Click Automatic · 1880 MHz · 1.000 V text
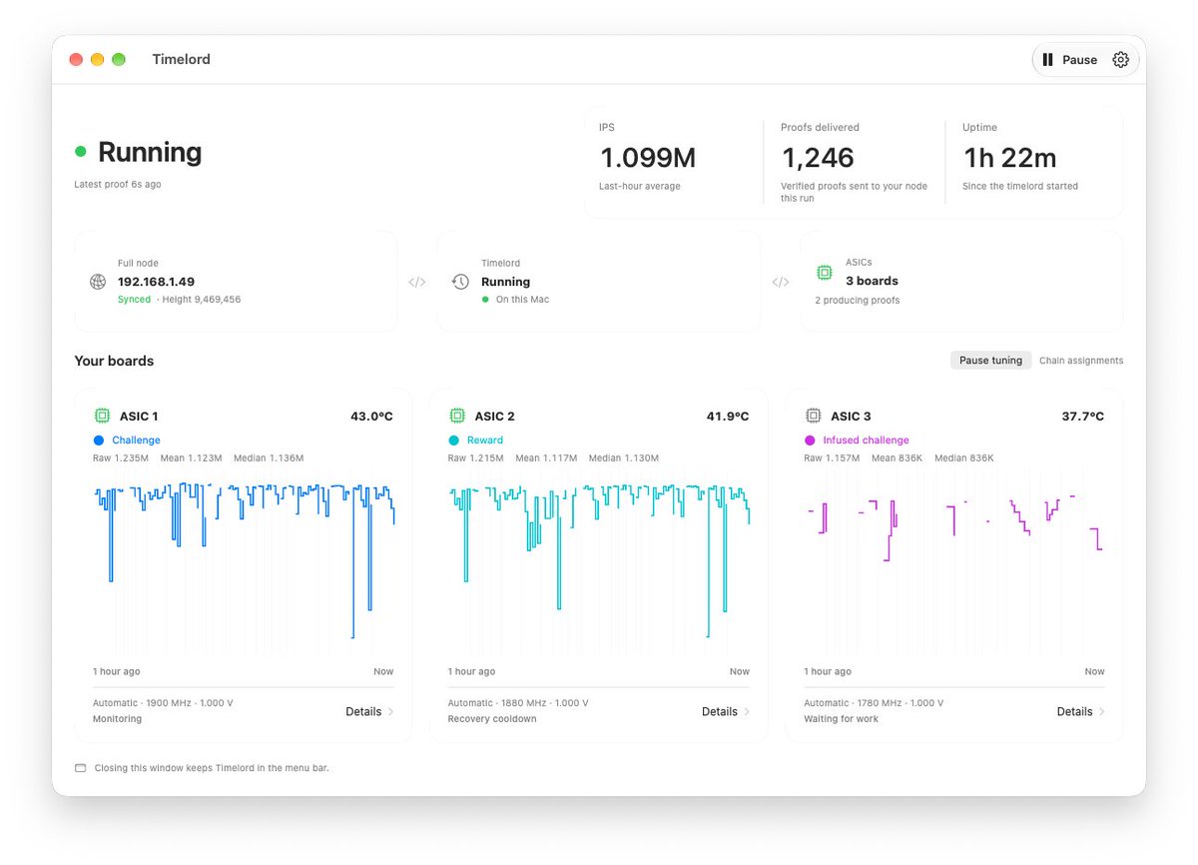The width and height of the screenshot is (1198, 865). point(518,703)
